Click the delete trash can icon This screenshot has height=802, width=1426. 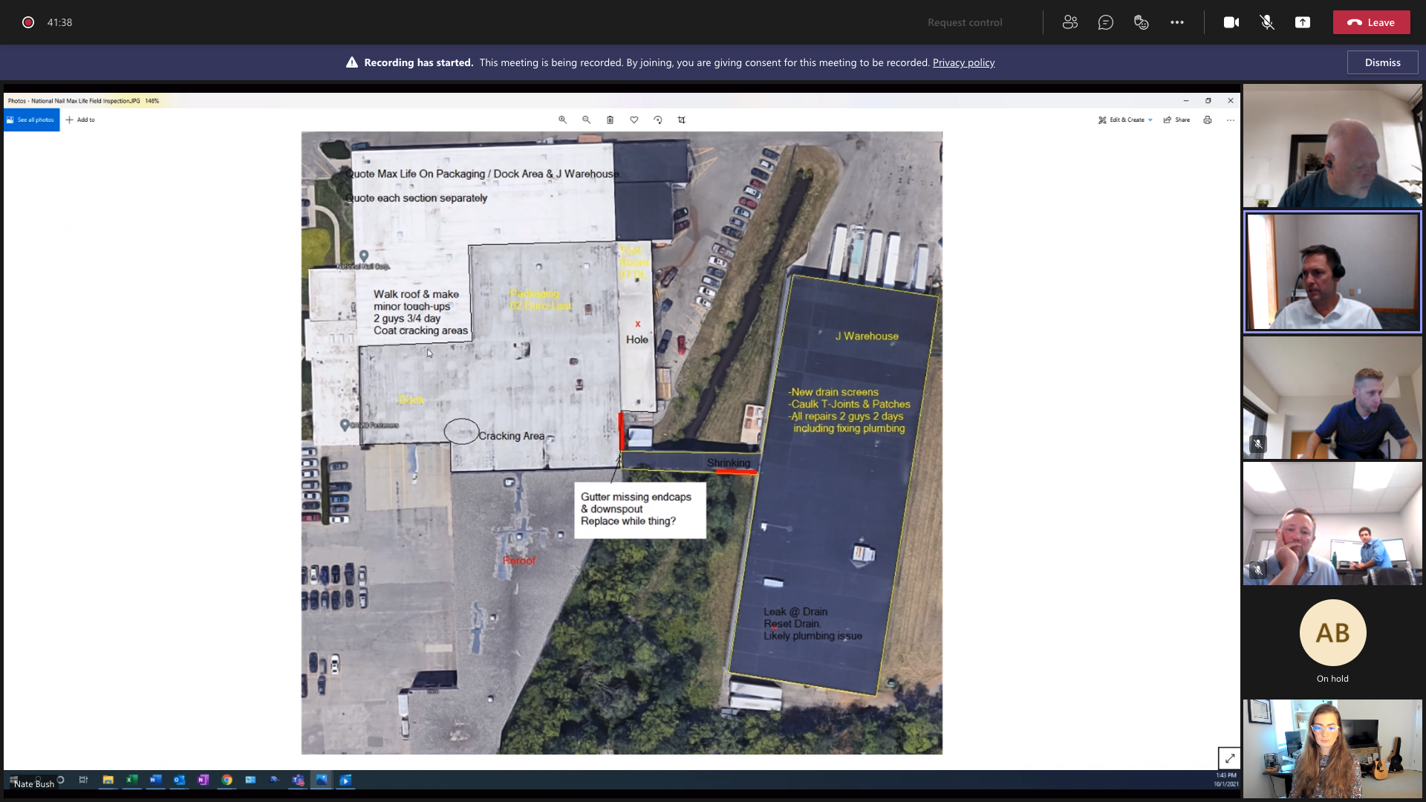(x=611, y=120)
